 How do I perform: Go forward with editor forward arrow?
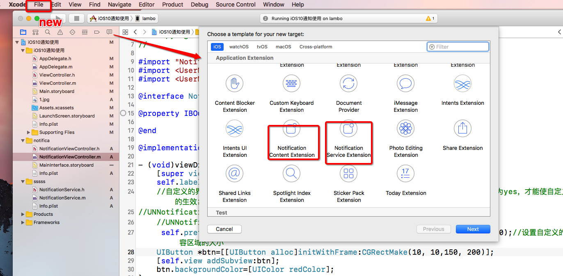pyautogui.click(x=144, y=32)
